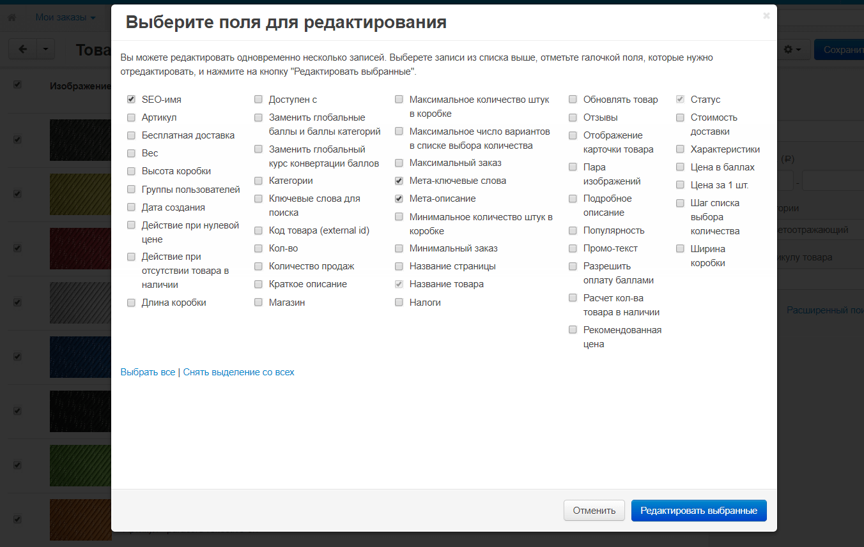This screenshot has height=547, width=864.
Task: Check the "Категории" field for editing
Action: click(258, 180)
